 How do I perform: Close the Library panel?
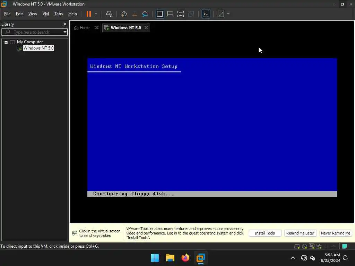point(65,24)
